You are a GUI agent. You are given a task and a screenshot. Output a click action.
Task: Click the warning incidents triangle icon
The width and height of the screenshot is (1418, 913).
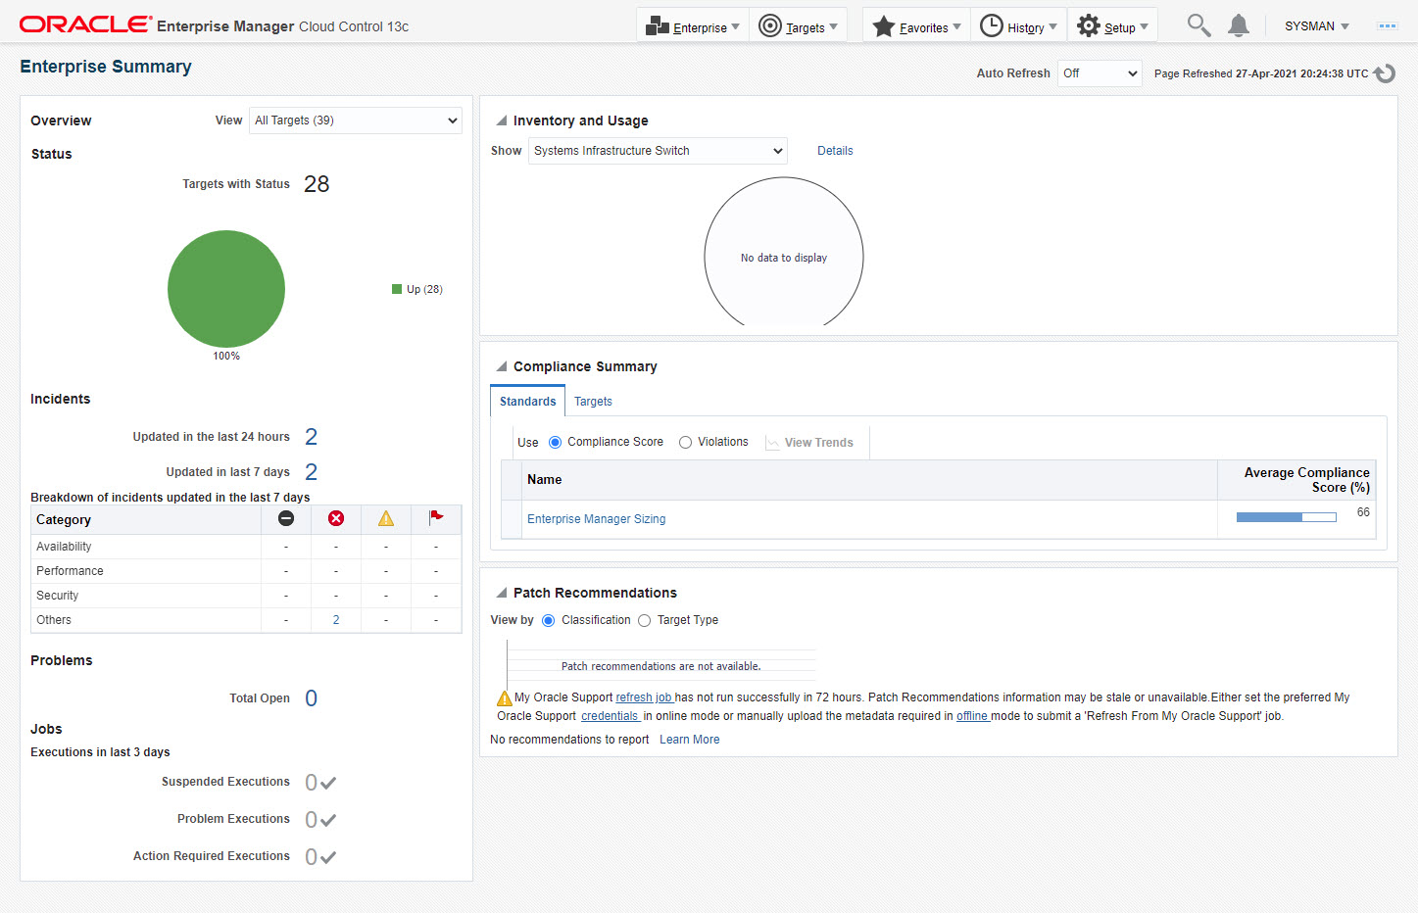point(386,518)
